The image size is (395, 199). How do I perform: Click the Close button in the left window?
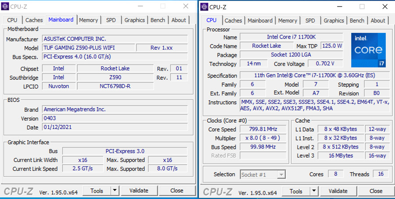pos(177,191)
